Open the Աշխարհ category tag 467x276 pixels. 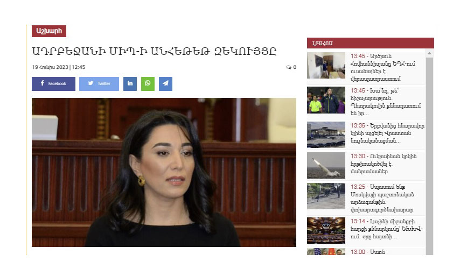click(49, 31)
